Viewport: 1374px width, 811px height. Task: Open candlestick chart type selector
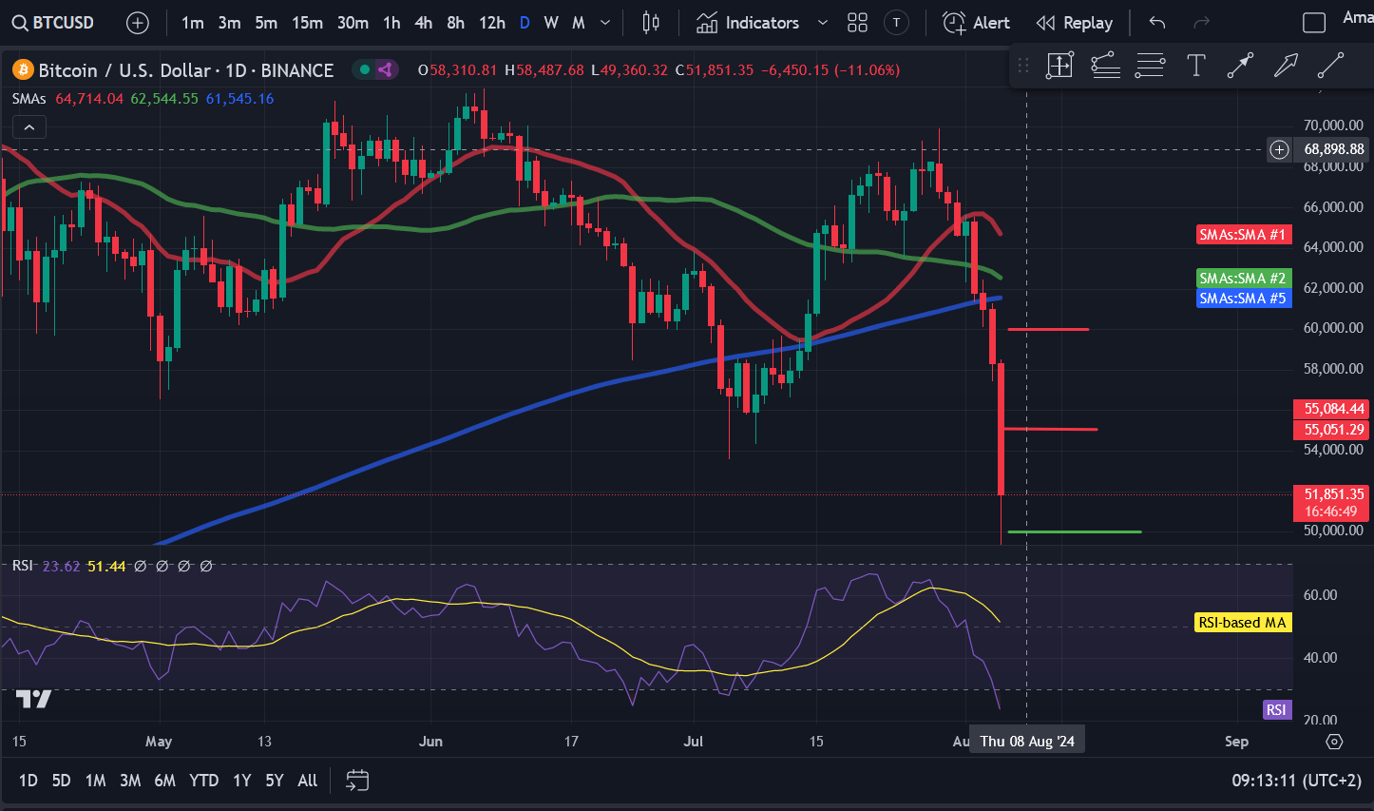coord(651,23)
